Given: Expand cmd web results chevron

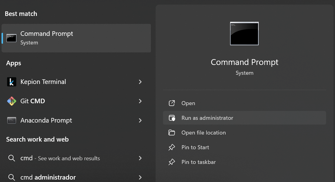Looking at the screenshot, I should point(140,158).
